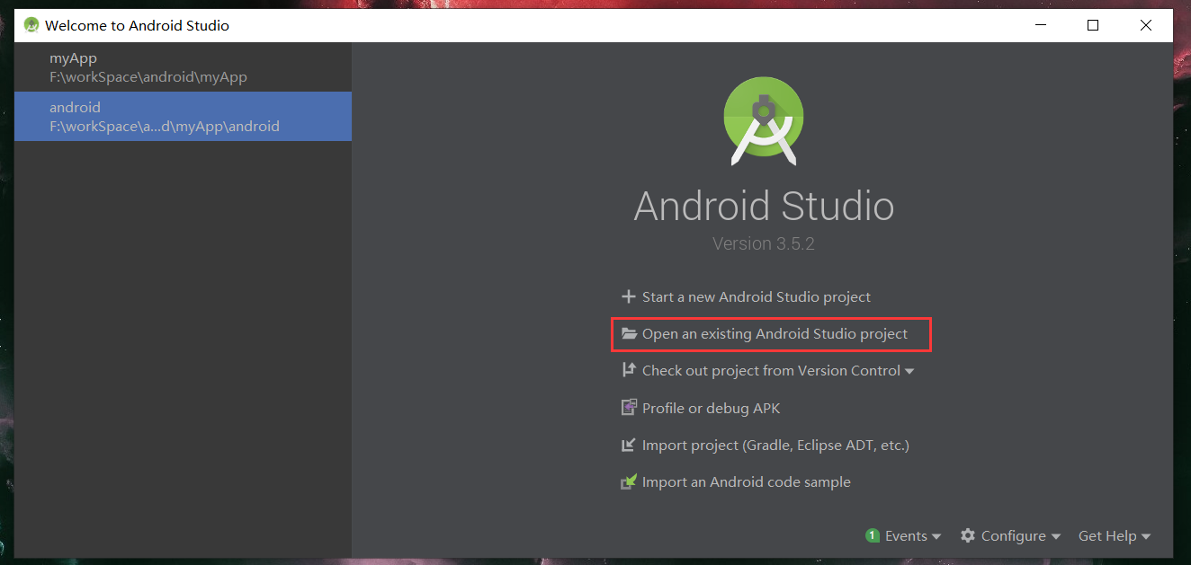
Task: Select Profile or debug APK text
Action: (711, 409)
